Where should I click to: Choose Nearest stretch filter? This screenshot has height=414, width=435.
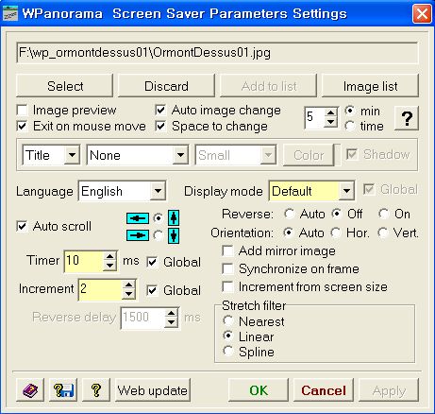pos(227,321)
